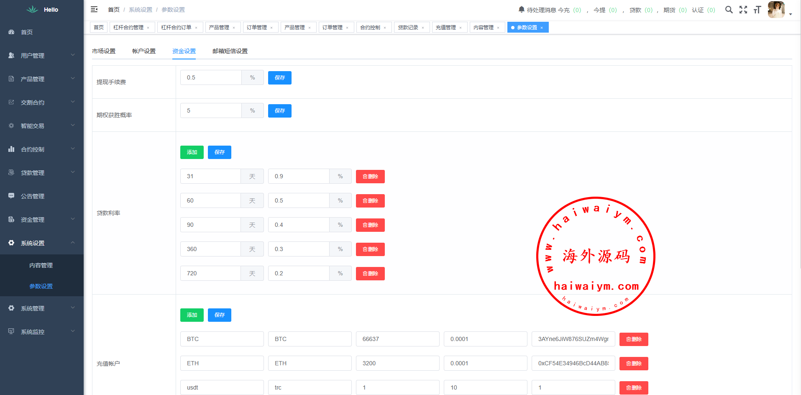This screenshot has height=395, width=801.
Task: Save the 提现手续费 value
Action: (x=280, y=78)
